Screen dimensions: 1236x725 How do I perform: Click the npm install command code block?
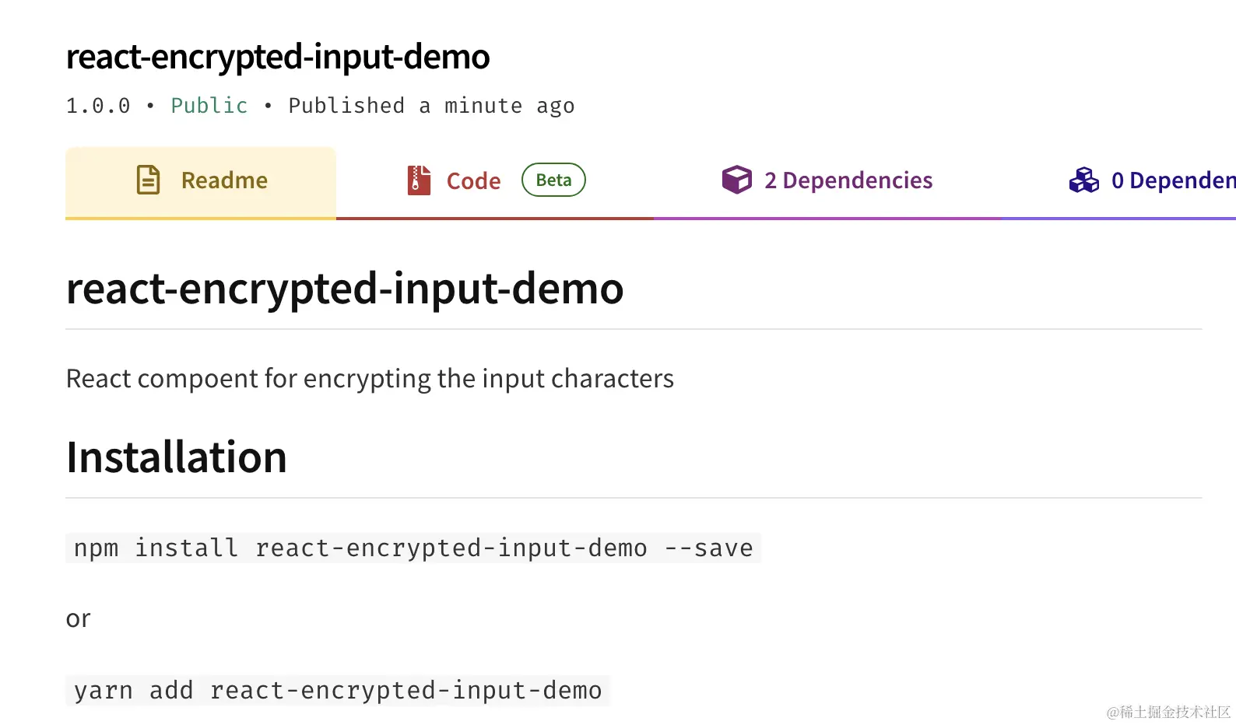413,548
